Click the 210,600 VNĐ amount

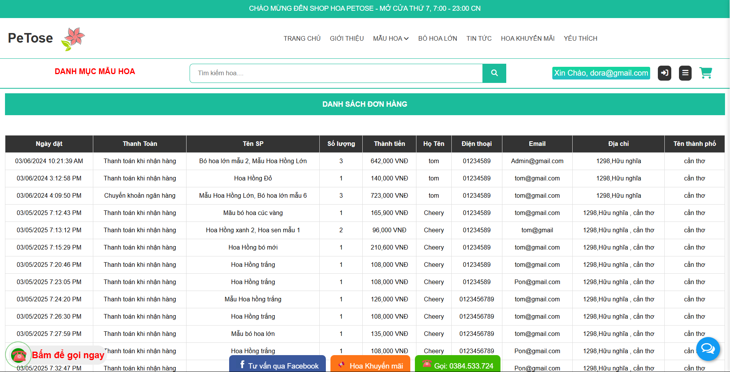point(390,247)
